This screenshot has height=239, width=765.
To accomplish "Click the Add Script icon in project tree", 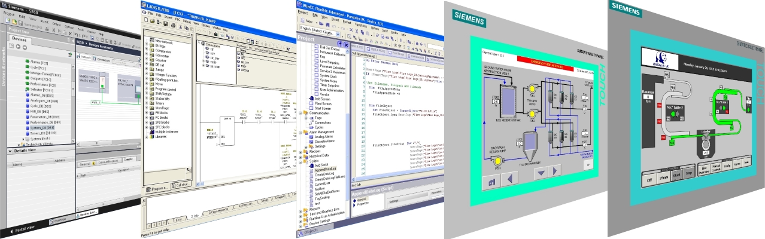I will [x=310, y=164].
